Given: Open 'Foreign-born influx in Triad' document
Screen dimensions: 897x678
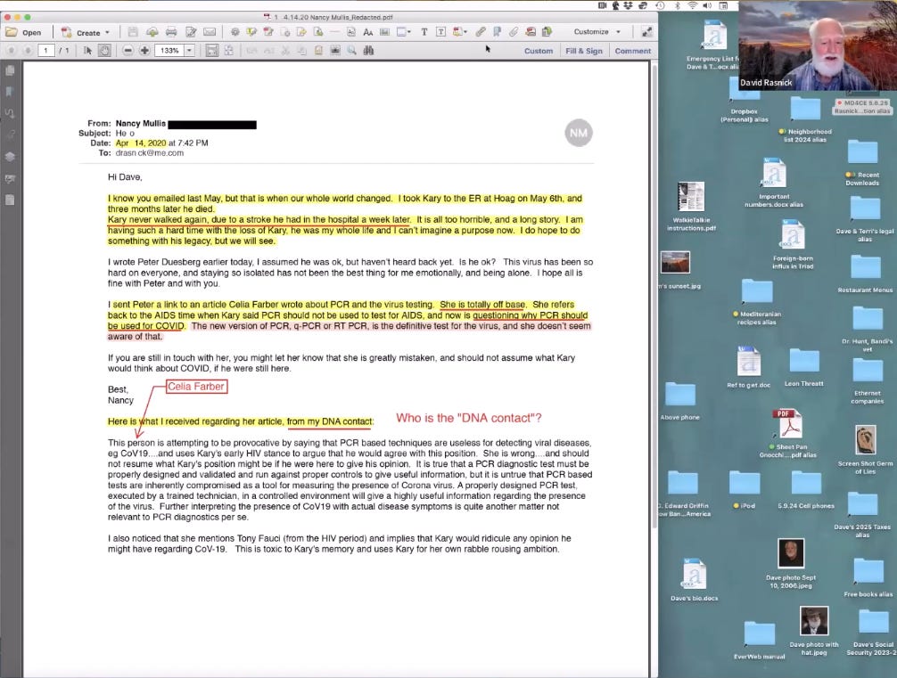Looking at the screenshot, I should [x=793, y=245].
